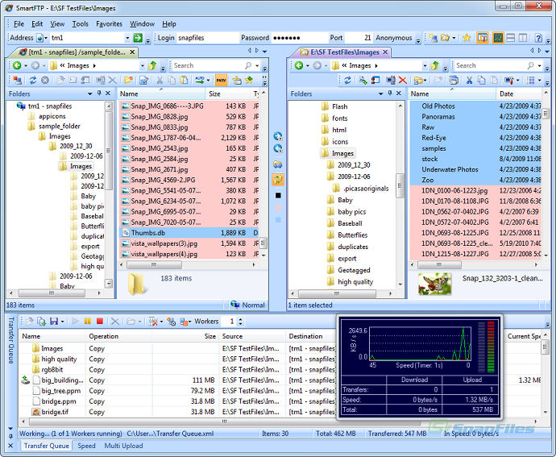Go back in the local browser pane
Image resolution: width=556 pixels, height=457 pixels.
coord(299,65)
